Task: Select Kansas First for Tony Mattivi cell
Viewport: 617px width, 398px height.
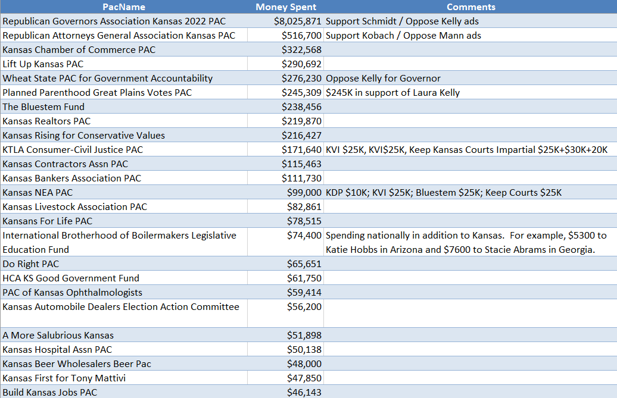Action: 123,378
